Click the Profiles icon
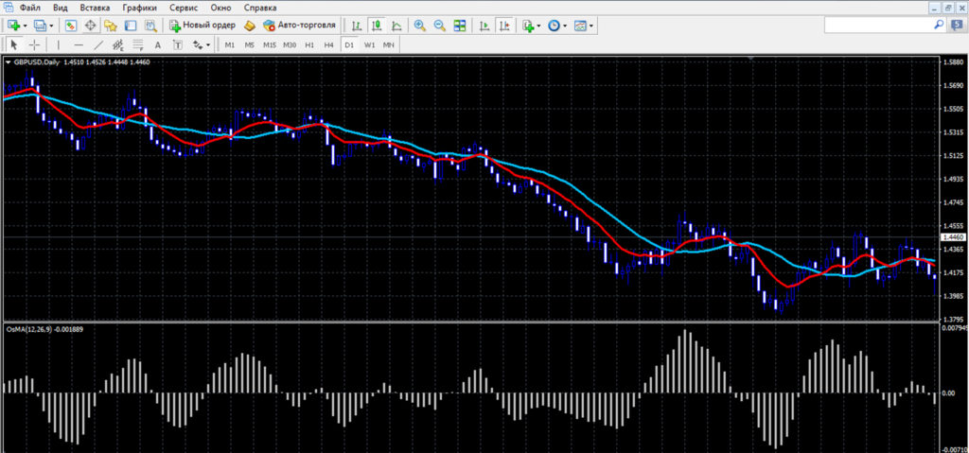This screenshot has height=453, width=969. point(40,26)
